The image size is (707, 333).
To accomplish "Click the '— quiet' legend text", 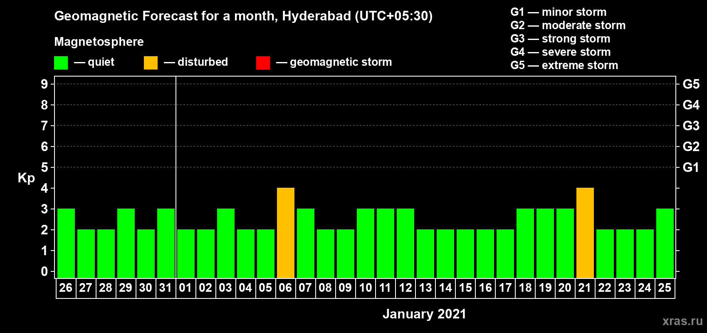I will point(94,62).
